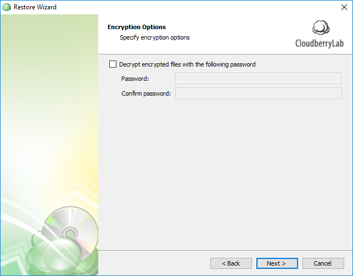This screenshot has height=276, width=353.
Task: Enable the decrypt encrypted files checkbox
Action: 113,64
